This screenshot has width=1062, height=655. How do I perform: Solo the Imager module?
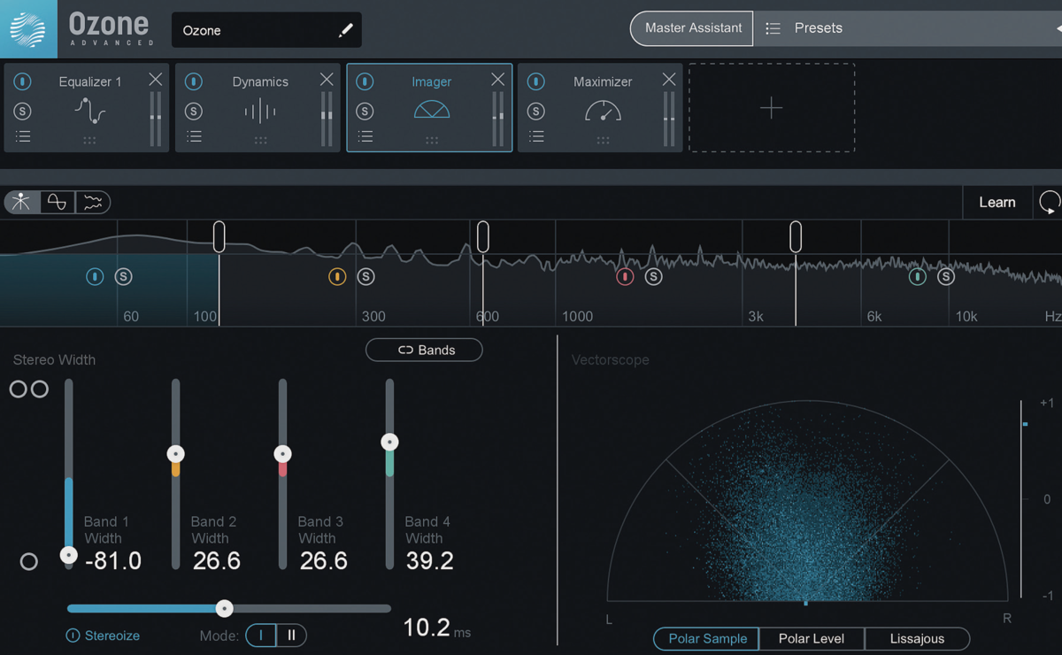point(365,111)
